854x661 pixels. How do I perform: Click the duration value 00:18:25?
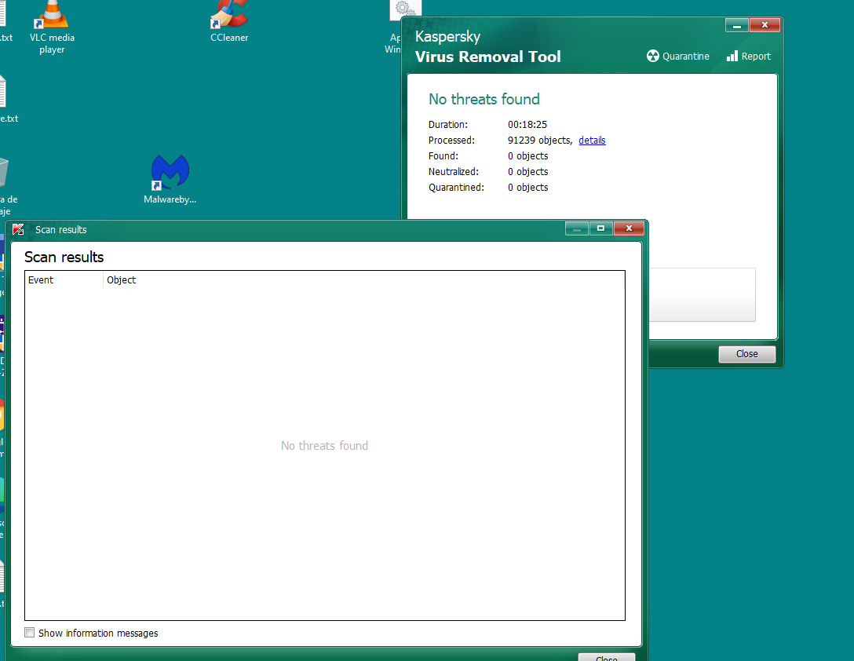(527, 124)
